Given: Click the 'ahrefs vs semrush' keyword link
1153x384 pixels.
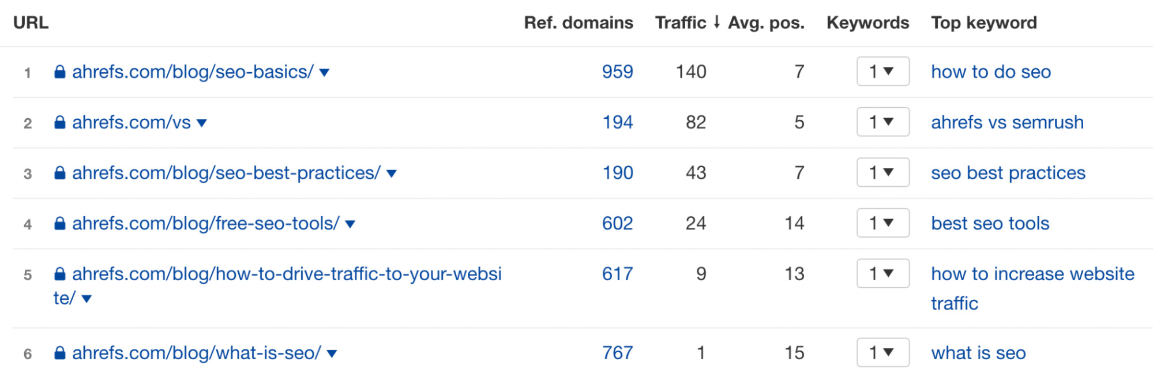Looking at the screenshot, I should pyautogui.click(x=1007, y=122).
